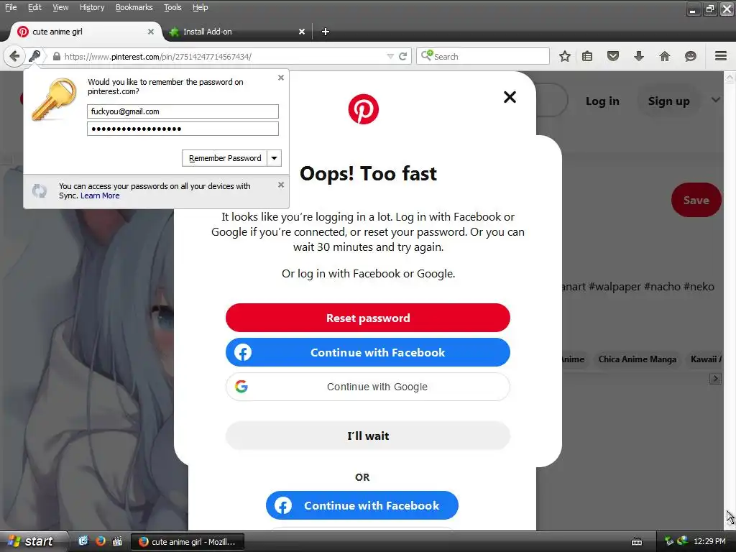The image size is (736, 552).
Task: Open a new tab with plus button
Action: (x=326, y=32)
